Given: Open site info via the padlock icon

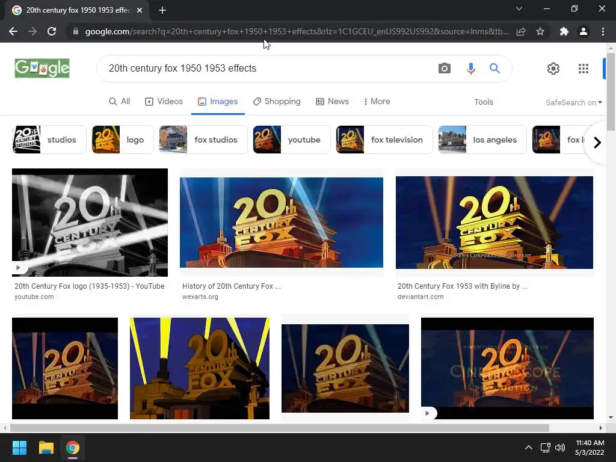Looking at the screenshot, I should (75, 31).
